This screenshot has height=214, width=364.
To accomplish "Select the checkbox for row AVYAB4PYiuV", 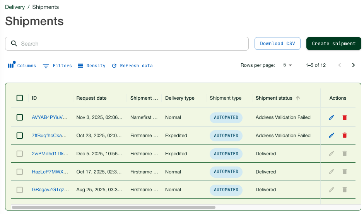I will (x=20, y=117).
